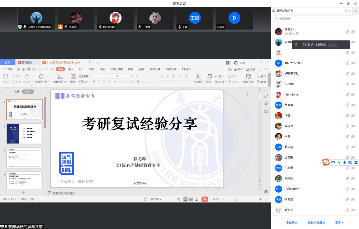The width and height of the screenshot is (359, 229).
Task: Click the Sogou input method S icon
Action: [x=326, y=162]
